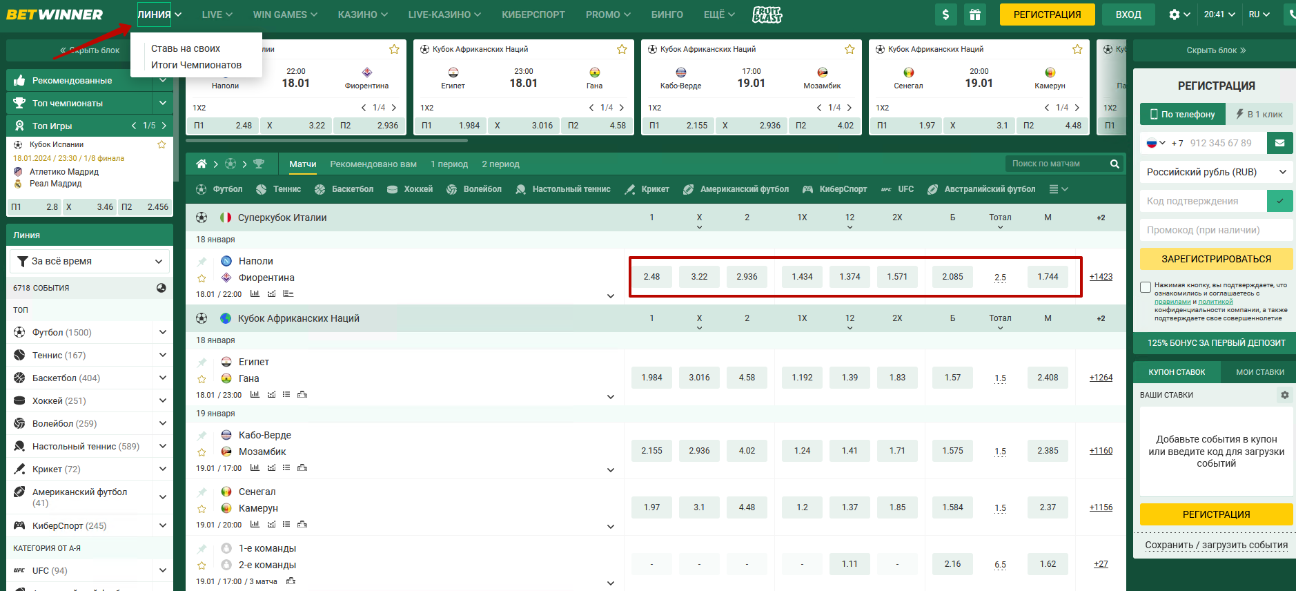Click the Промокод input field

1216,230
